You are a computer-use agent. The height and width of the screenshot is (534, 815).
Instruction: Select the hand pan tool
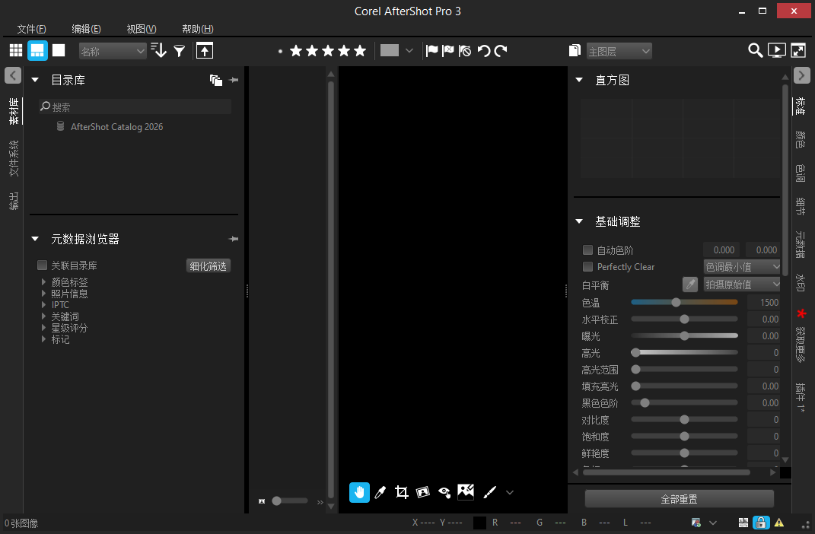[x=359, y=492]
